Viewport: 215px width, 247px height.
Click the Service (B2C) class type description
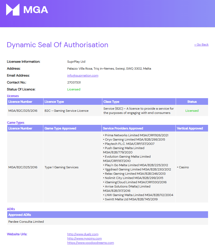pos(139,111)
